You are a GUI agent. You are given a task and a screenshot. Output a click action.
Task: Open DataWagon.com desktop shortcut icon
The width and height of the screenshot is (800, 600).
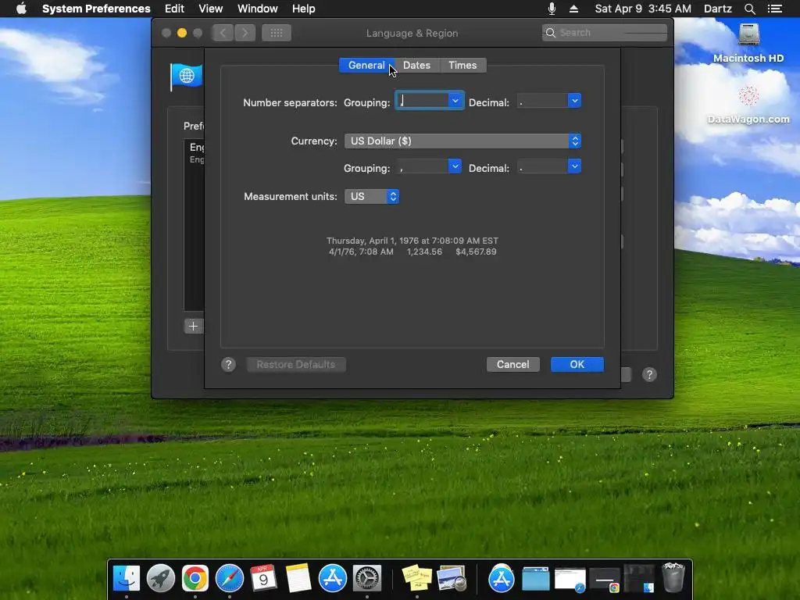click(748, 96)
